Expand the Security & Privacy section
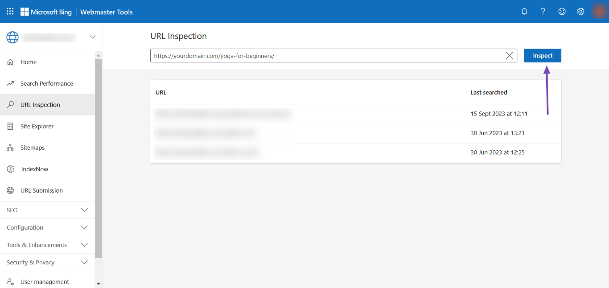Image resolution: width=609 pixels, height=288 pixels. point(47,262)
